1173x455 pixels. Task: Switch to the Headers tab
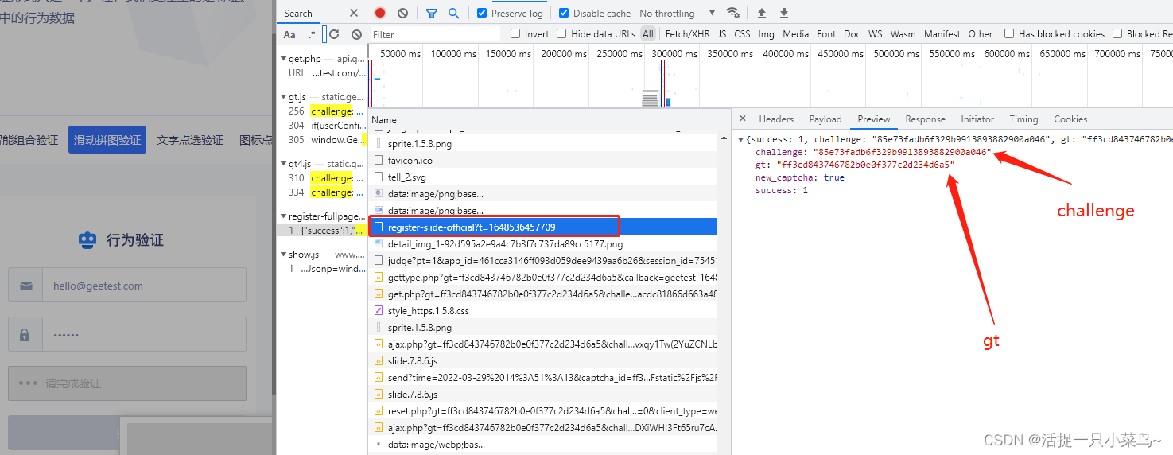coord(775,119)
